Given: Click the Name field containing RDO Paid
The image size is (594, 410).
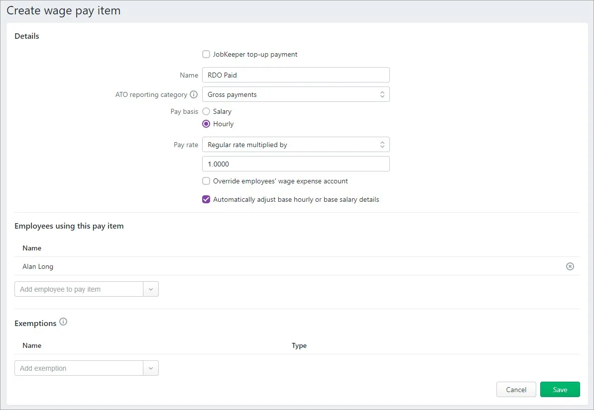Looking at the screenshot, I should [x=296, y=75].
